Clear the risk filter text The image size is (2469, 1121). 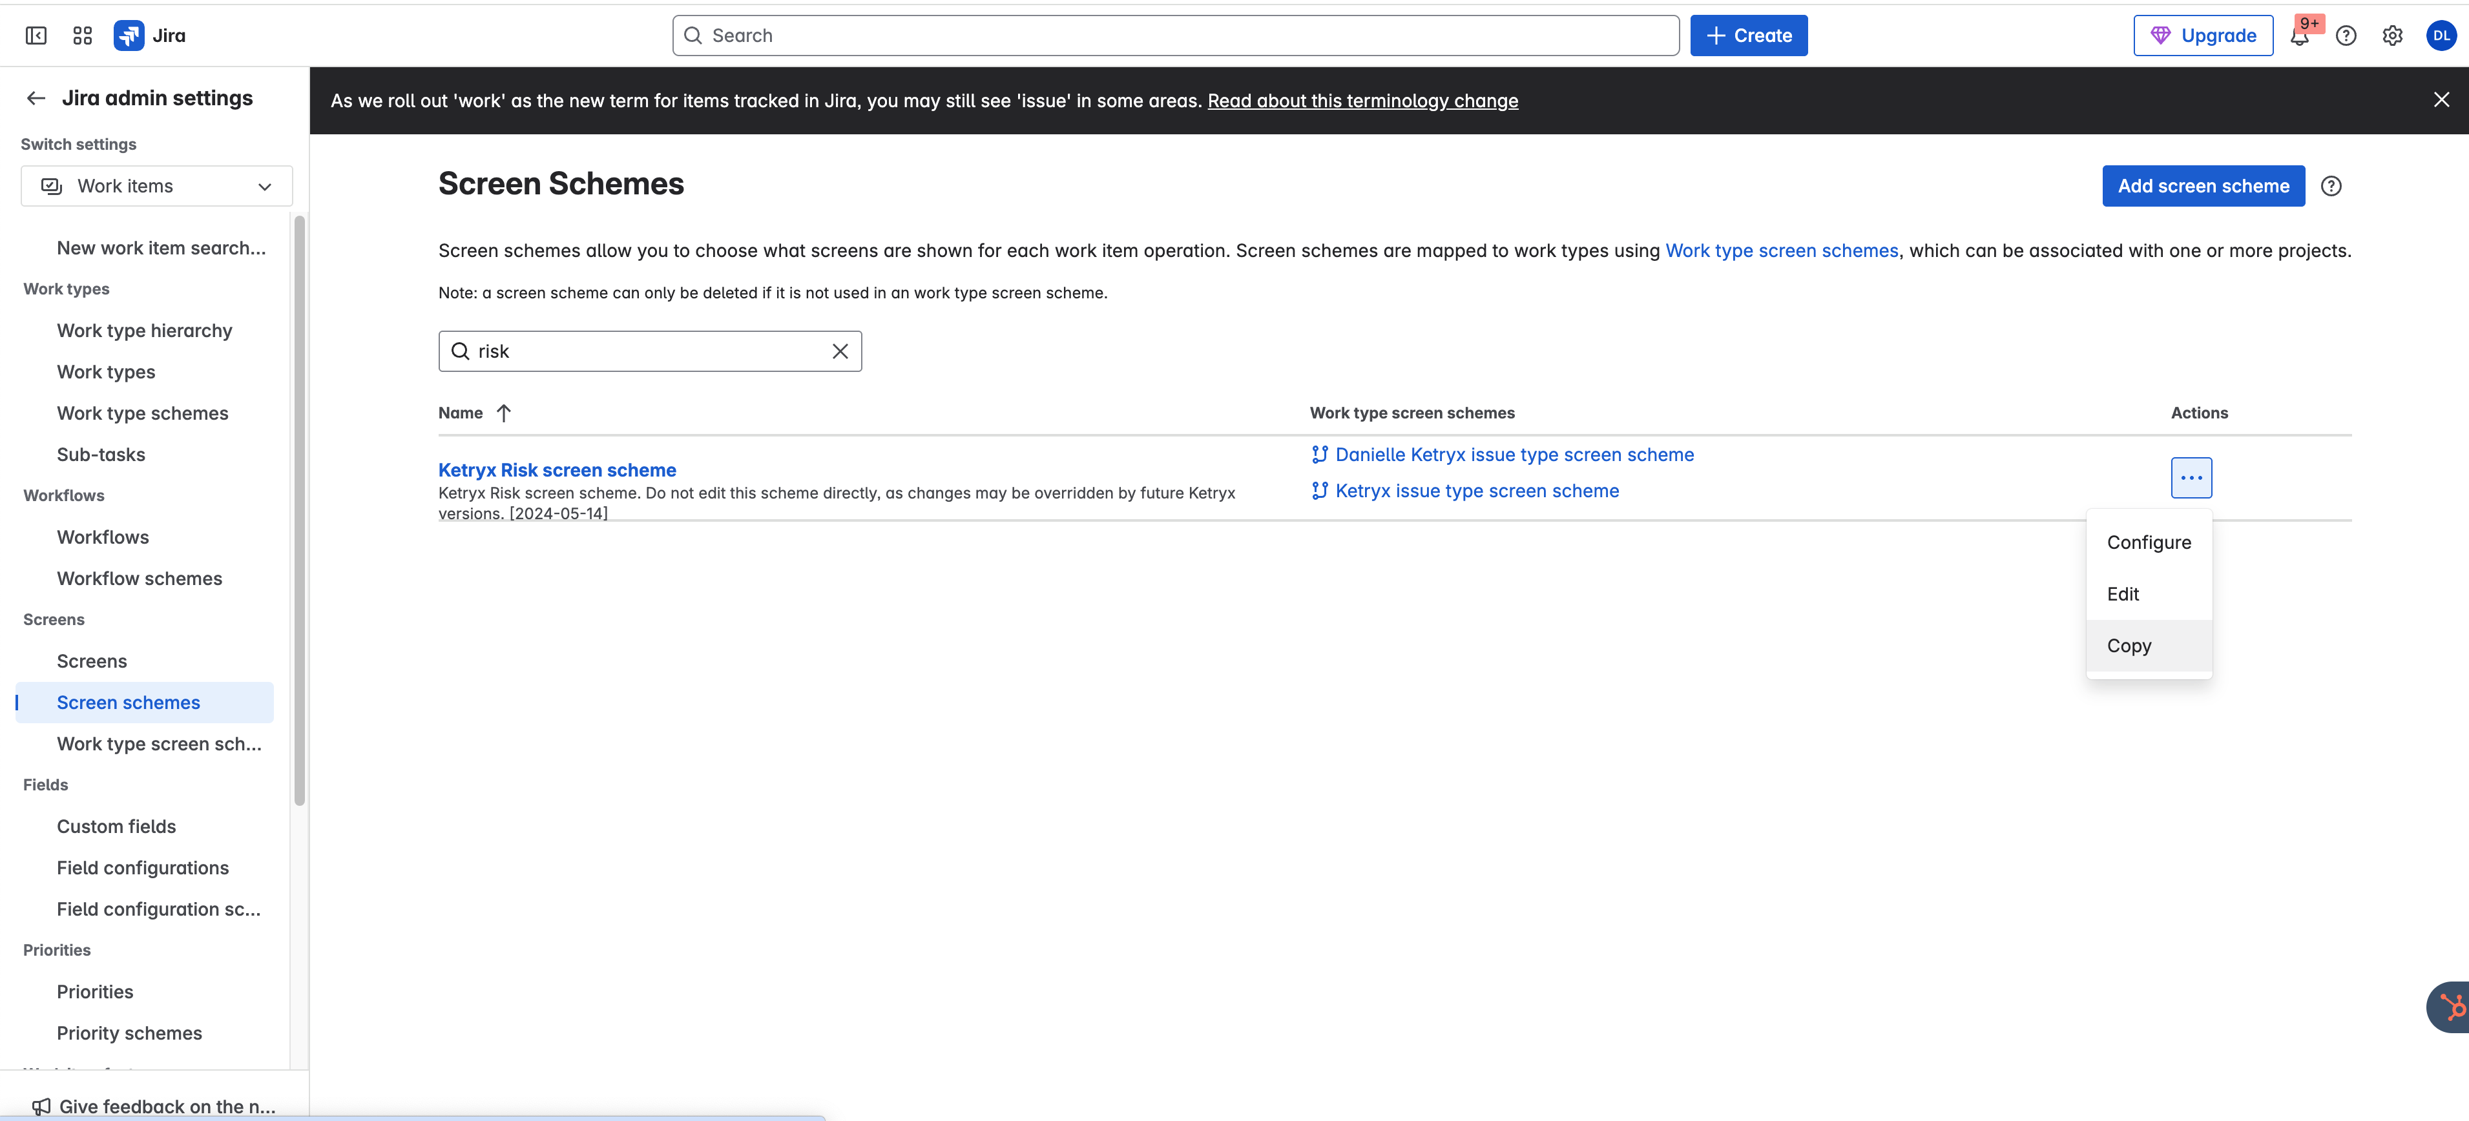pyautogui.click(x=840, y=352)
